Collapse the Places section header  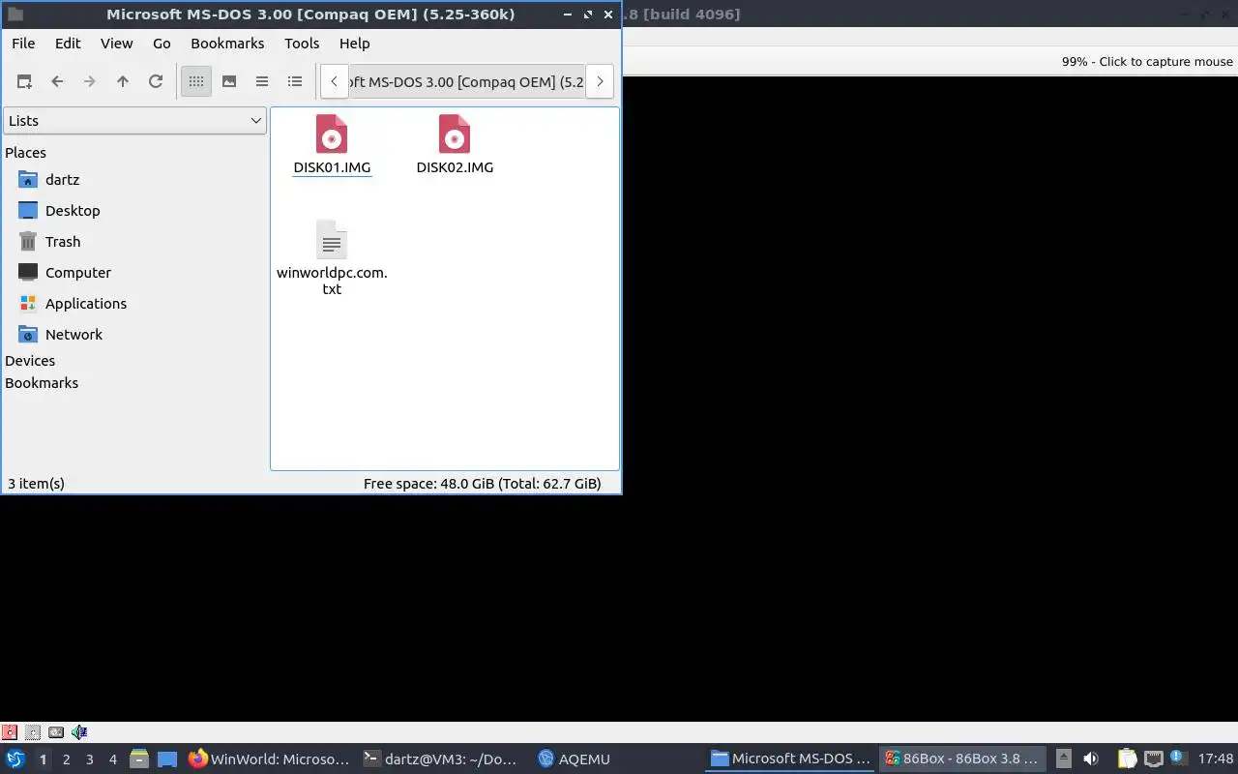(x=25, y=153)
